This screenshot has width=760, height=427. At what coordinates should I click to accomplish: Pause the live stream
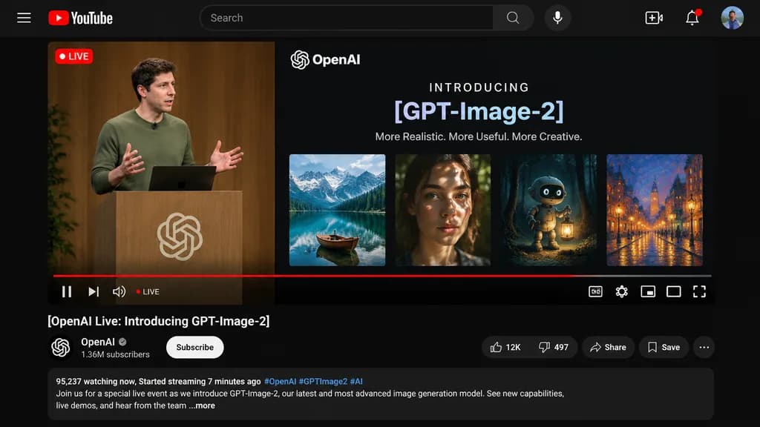point(67,291)
